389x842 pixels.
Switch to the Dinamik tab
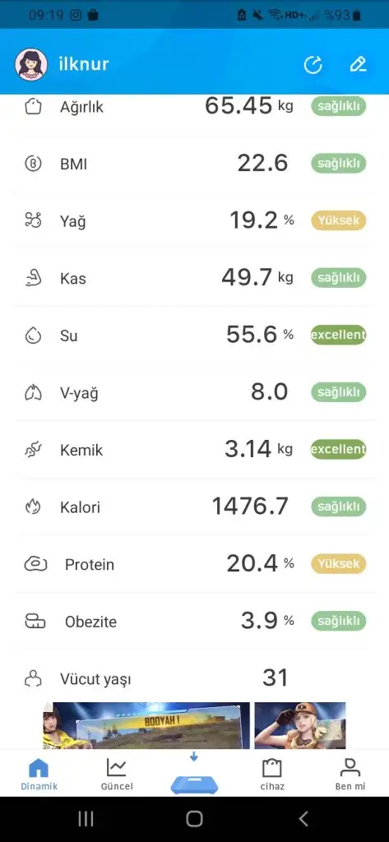pos(39,774)
